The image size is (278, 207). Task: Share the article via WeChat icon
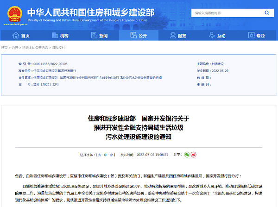187,154
